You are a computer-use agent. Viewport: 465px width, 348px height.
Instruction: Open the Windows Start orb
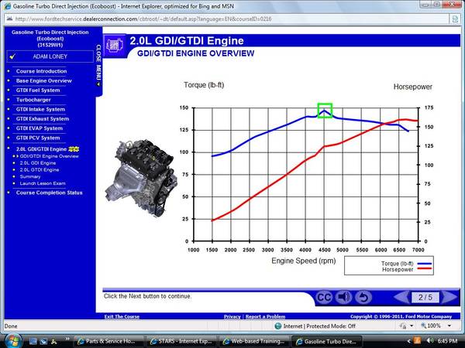12,341
